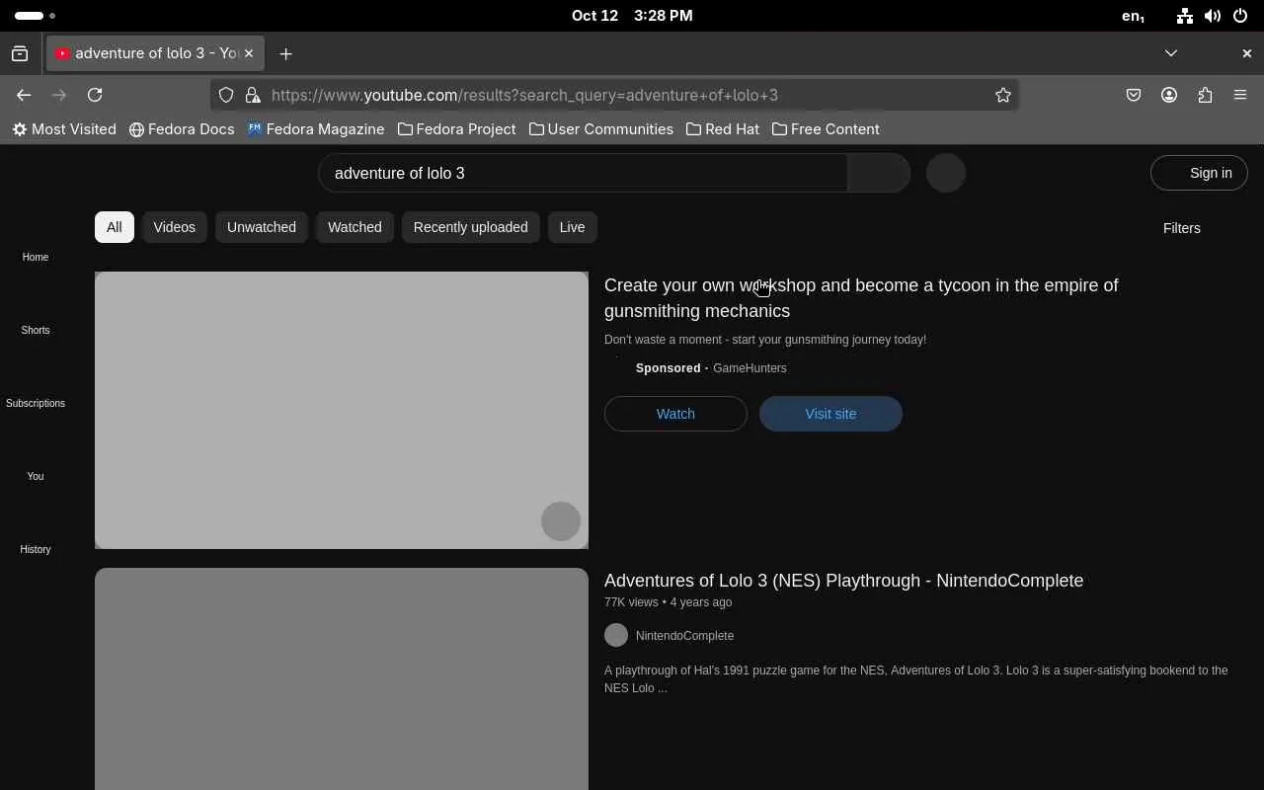This screenshot has width=1264, height=790.
Task: Reload the current YouTube page
Action: (95, 95)
